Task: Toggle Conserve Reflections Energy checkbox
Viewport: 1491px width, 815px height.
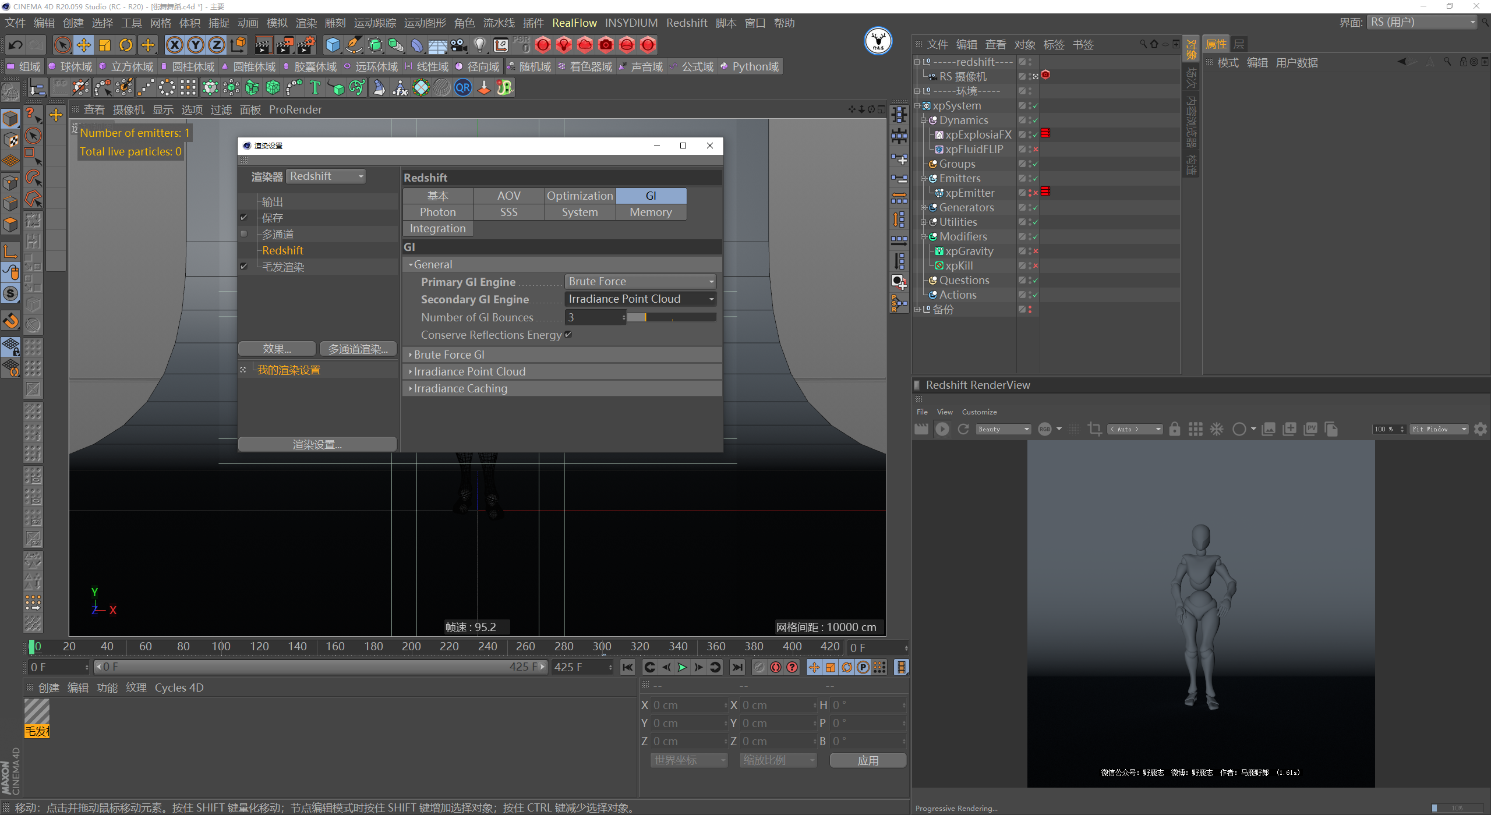Action: pyautogui.click(x=568, y=335)
